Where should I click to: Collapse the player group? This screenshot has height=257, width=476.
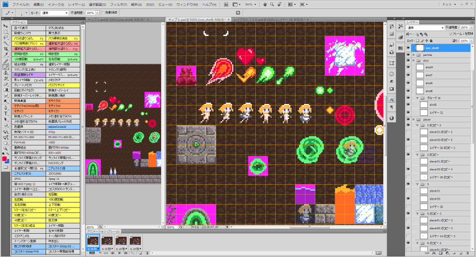(x=414, y=119)
